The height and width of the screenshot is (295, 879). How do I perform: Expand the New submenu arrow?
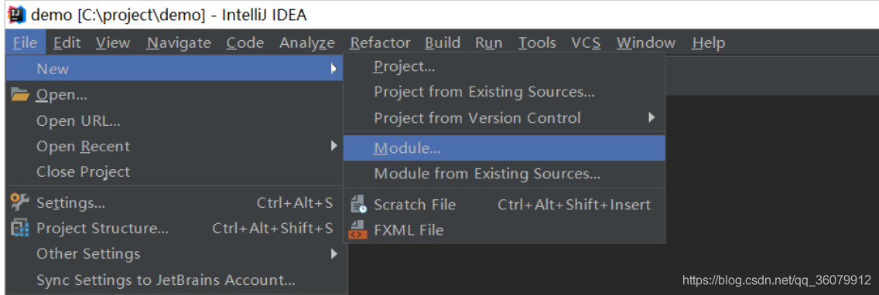(x=334, y=68)
